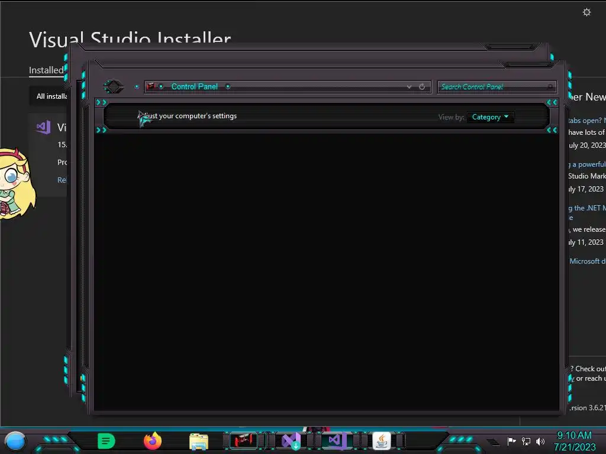This screenshot has height=454, width=606.
Task: Open Visual Studio Installer settings gear
Action: pyautogui.click(x=586, y=12)
